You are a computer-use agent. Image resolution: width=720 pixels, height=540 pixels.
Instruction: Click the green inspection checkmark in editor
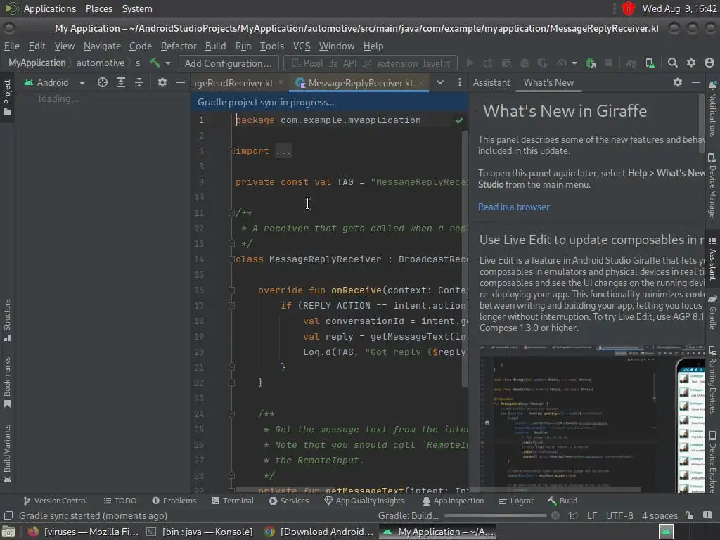coord(458,120)
